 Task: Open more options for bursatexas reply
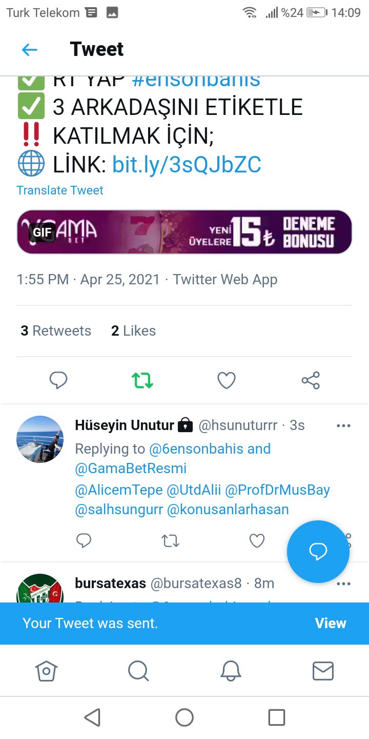343,584
